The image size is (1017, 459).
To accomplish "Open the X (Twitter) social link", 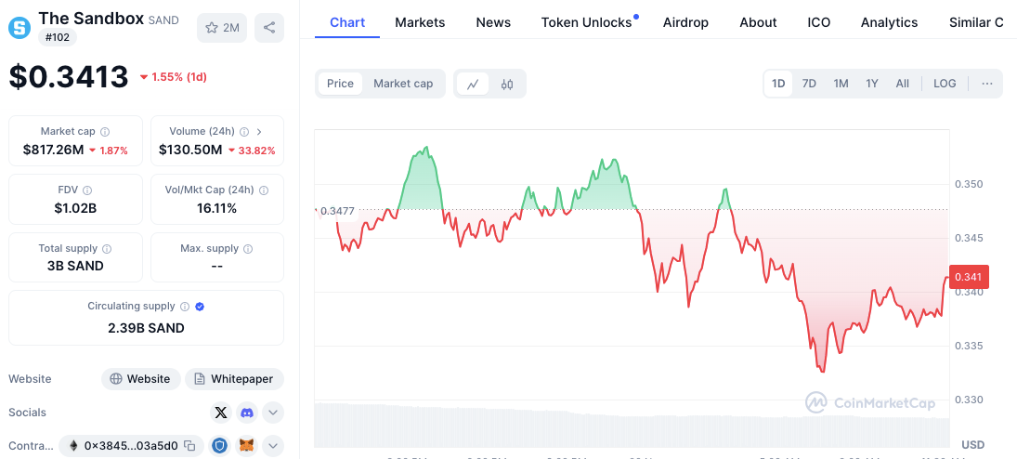I will (x=221, y=413).
